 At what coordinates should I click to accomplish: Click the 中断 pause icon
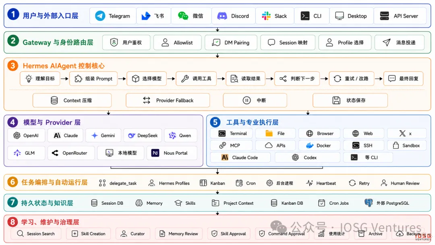[246, 100]
